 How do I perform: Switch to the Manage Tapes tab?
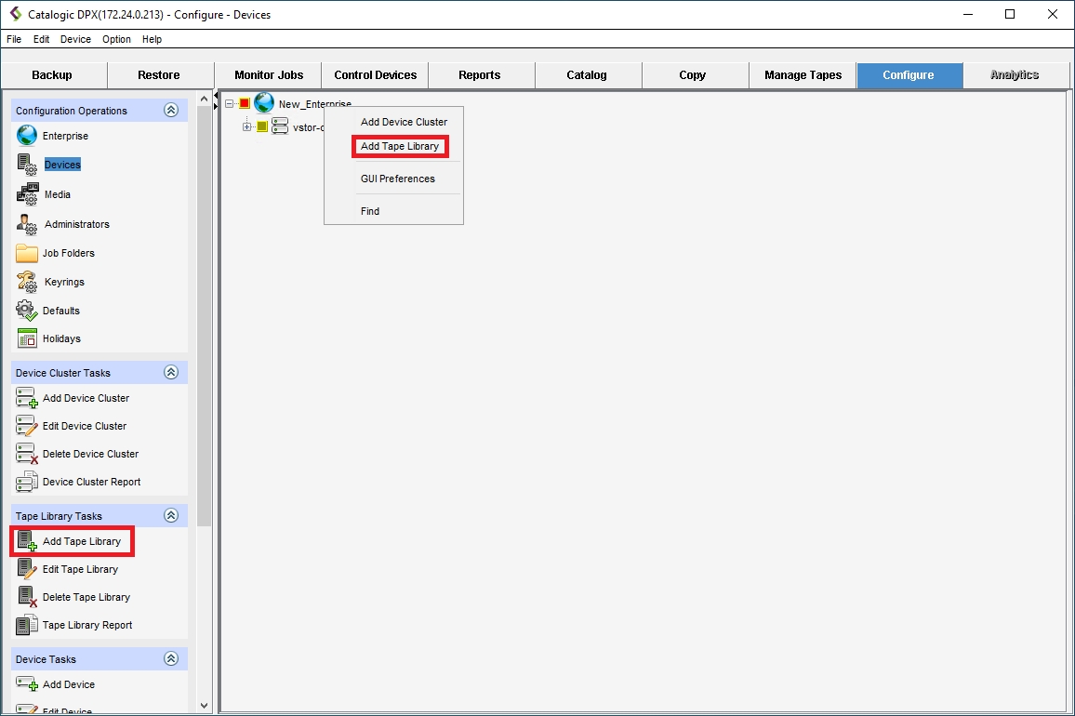(803, 75)
